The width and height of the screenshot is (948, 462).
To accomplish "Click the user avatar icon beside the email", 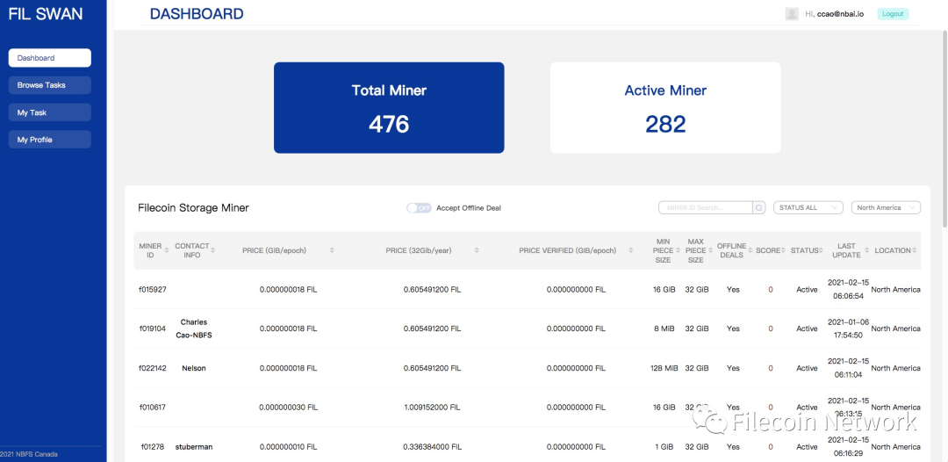I will pos(792,14).
